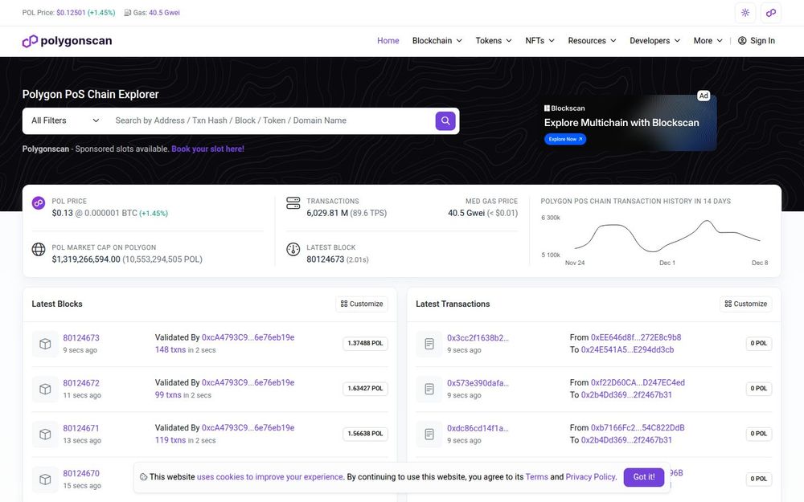Focus the address/txn hash search field

pos(272,121)
